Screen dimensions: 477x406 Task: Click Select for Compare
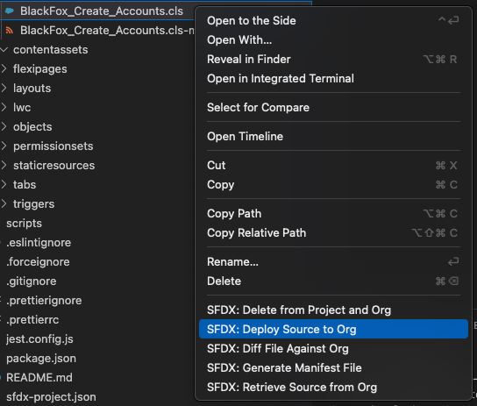click(333, 107)
